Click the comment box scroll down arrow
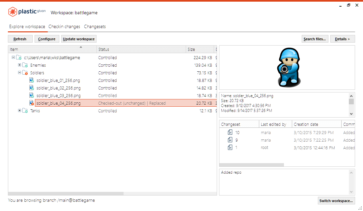The width and height of the screenshot is (363, 211). coord(351,192)
